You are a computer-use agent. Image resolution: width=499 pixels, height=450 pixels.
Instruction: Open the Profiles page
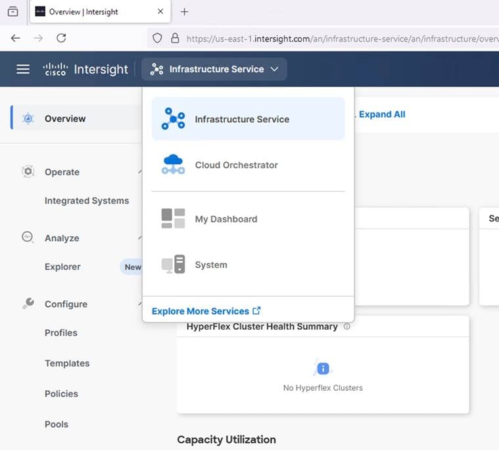tap(61, 333)
